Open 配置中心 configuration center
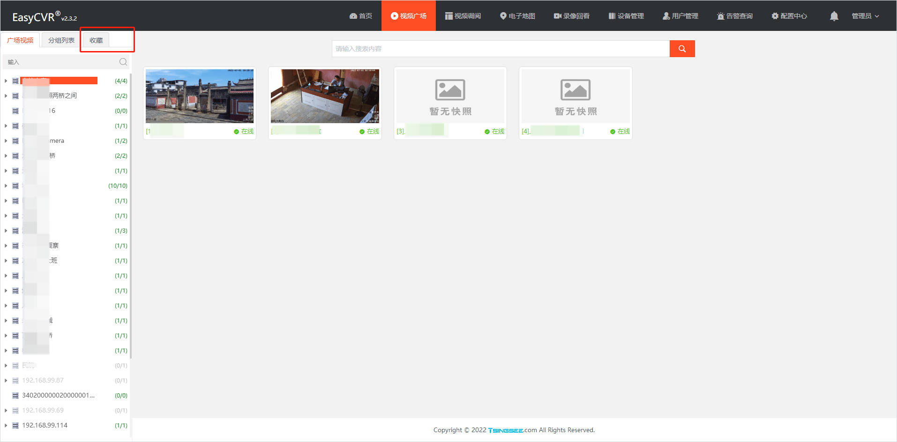 (789, 16)
